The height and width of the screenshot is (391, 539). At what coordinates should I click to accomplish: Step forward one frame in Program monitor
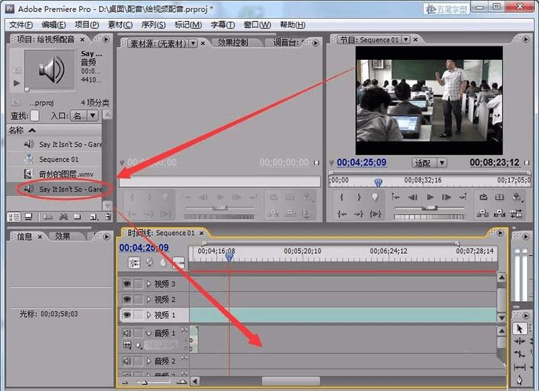(x=446, y=197)
